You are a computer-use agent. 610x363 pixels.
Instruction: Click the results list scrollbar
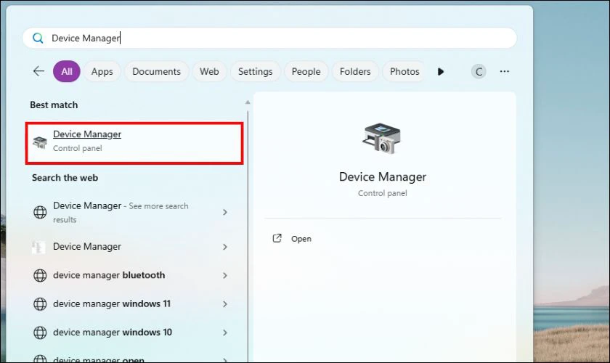pos(248,218)
